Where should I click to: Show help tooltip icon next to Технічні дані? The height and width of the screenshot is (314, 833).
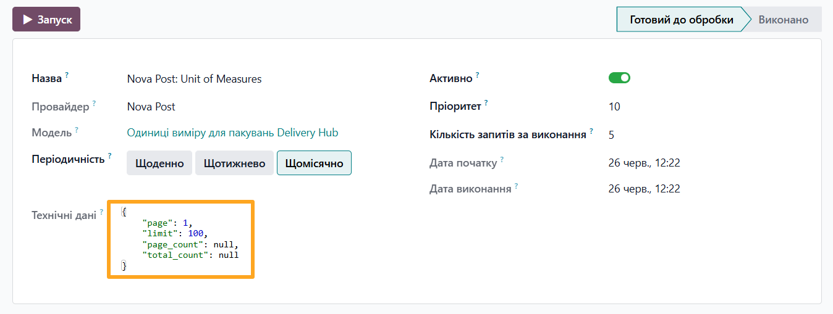pyautogui.click(x=101, y=212)
